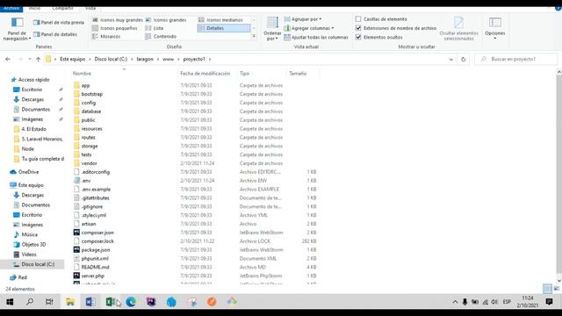Click www in the address path
Screen dimensions: 562x316
(x=168, y=59)
